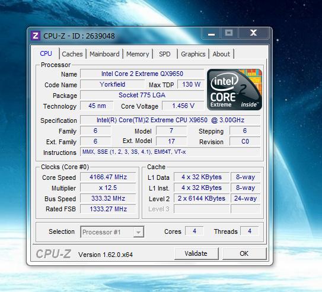Click the Model value 7

pyautogui.click(x=171, y=131)
